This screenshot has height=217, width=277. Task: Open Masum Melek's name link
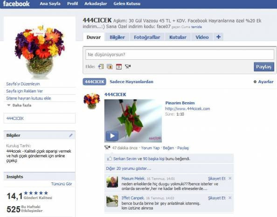(133, 178)
